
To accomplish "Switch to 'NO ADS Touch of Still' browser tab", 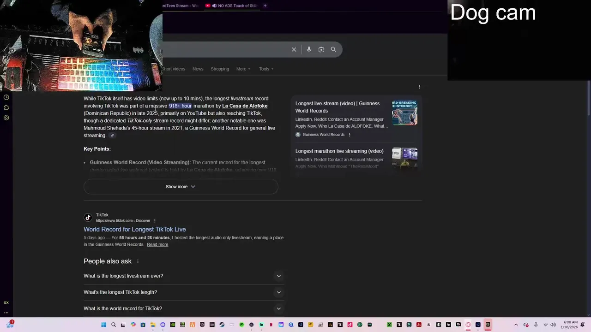I will tap(231, 6).
